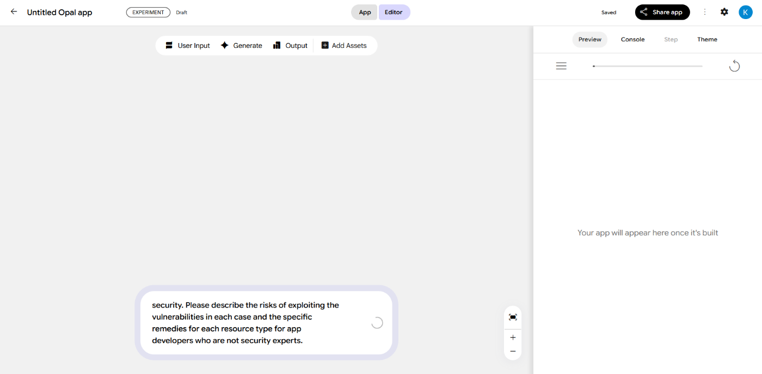The height and width of the screenshot is (374, 762).
Task: Click the Untitled Opal app title
Action: pyautogui.click(x=59, y=13)
